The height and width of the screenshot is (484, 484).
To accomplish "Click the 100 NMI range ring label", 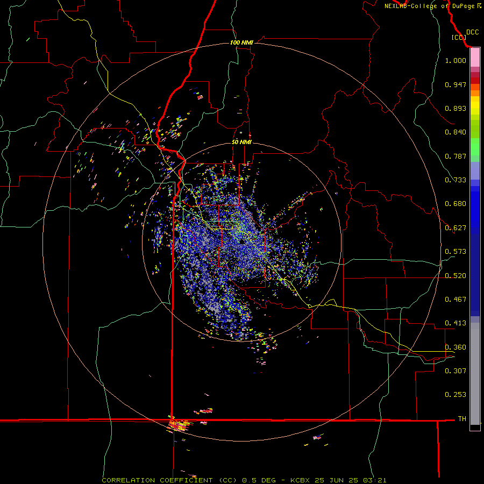I will (x=241, y=42).
